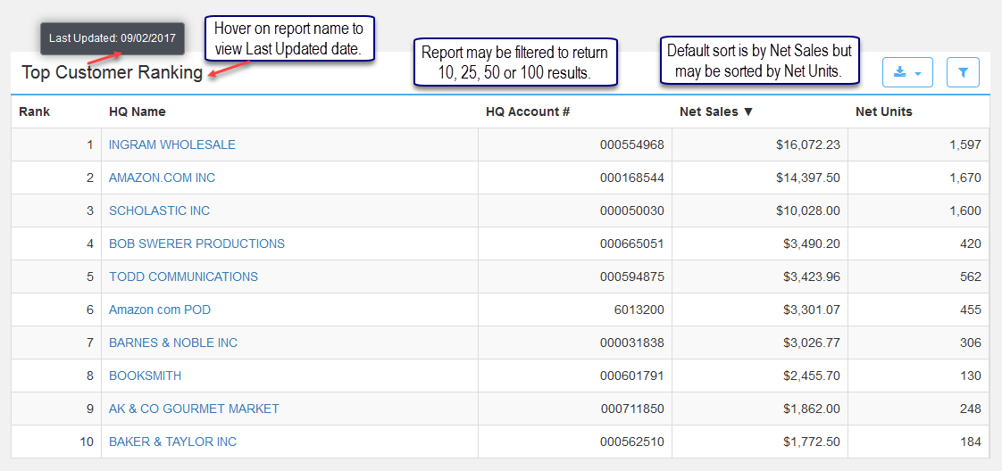1002x471 pixels.
Task: Click the filter funnel icon button
Action: [963, 72]
